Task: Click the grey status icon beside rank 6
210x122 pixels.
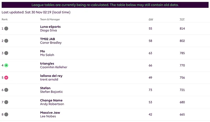Action: click(x=6, y=90)
